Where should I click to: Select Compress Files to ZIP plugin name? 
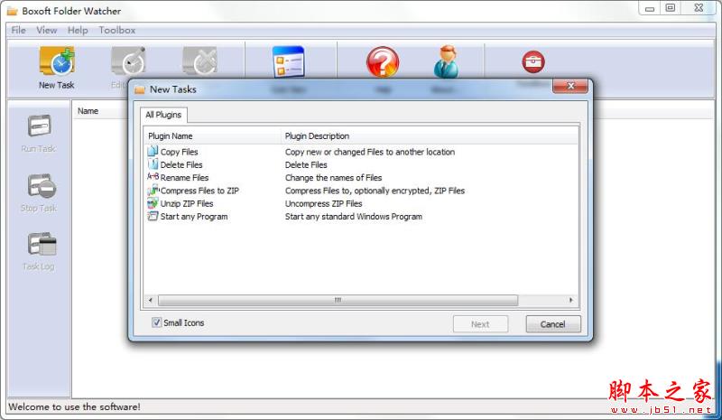click(199, 191)
